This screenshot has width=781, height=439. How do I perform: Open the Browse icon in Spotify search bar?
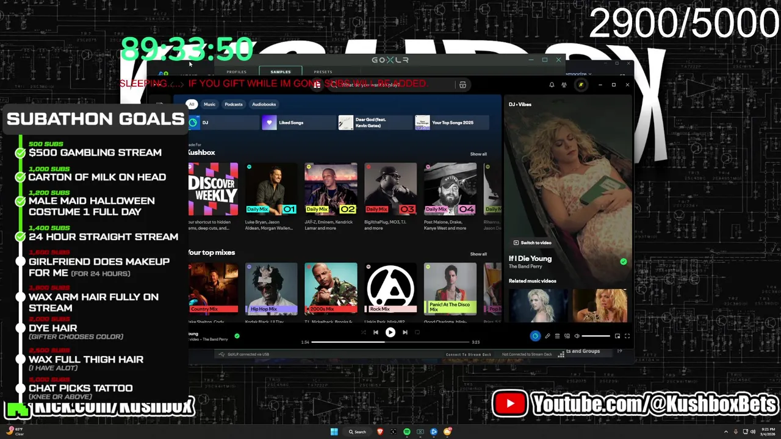462,85
